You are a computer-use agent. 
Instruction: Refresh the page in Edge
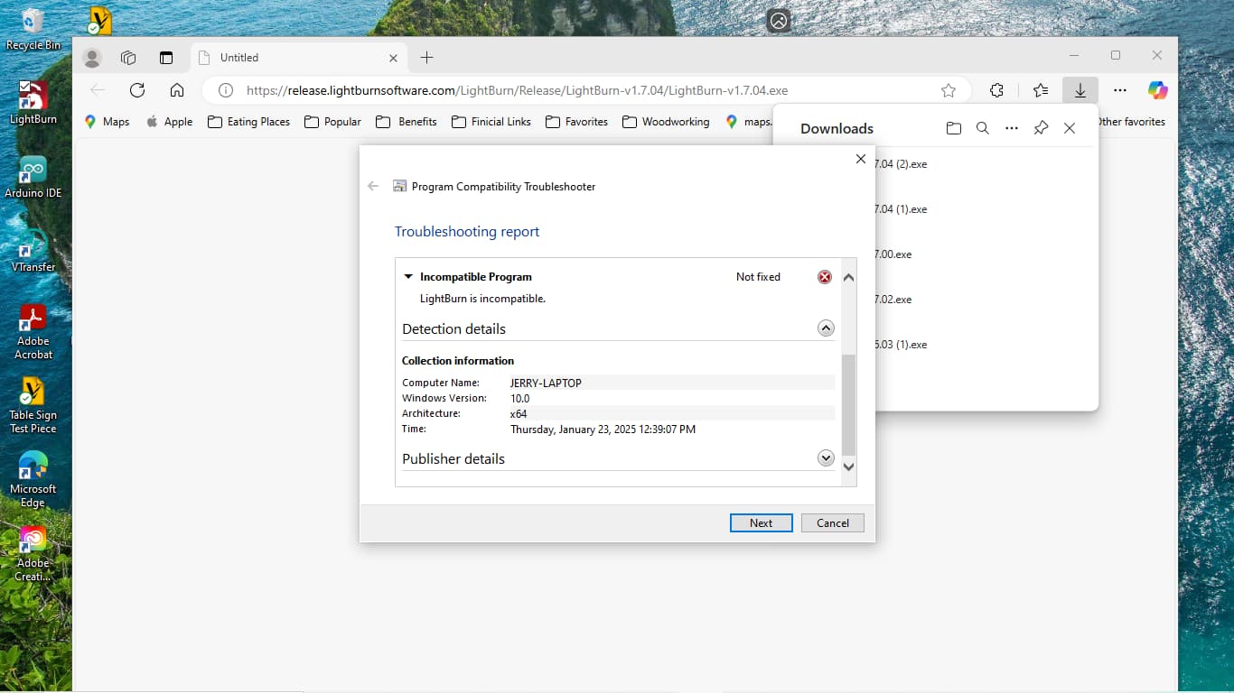point(137,90)
